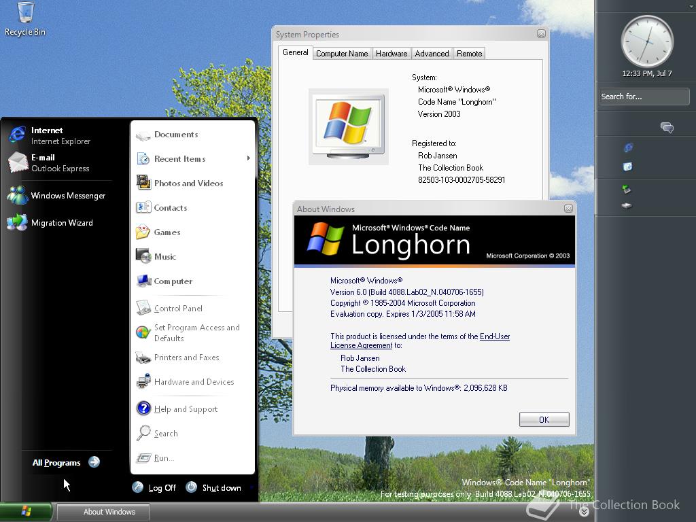The width and height of the screenshot is (696, 522).
Task: Launch Internet Explorer from Start menu
Action: coord(60,135)
